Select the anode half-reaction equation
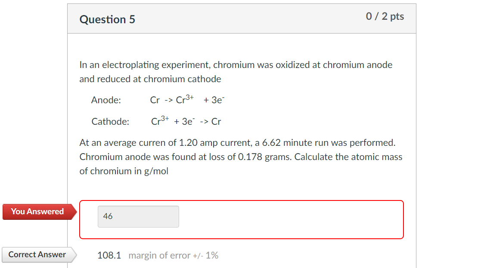Viewport: 481px width, 268px height. click(188, 99)
